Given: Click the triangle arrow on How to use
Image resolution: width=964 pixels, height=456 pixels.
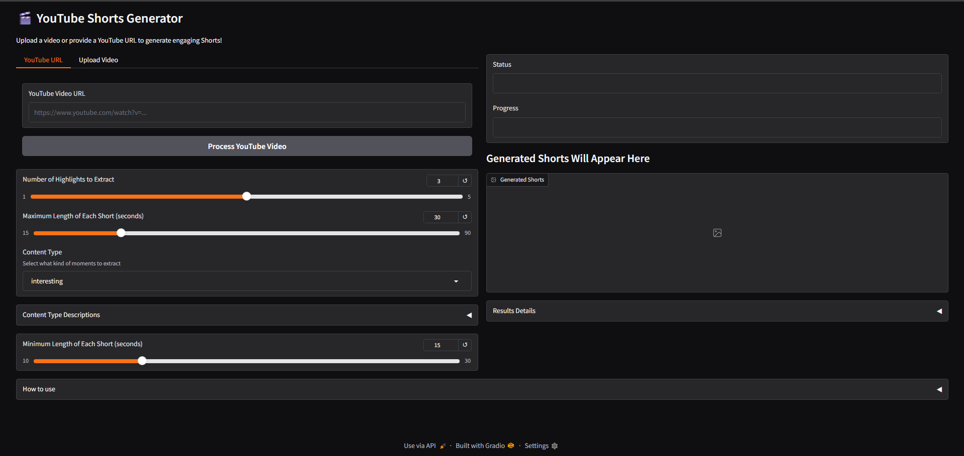Looking at the screenshot, I should (939, 389).
